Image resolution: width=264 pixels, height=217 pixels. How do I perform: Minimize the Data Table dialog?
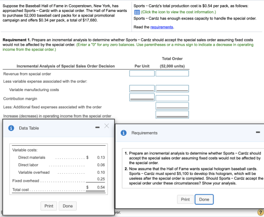click(97, 127)
